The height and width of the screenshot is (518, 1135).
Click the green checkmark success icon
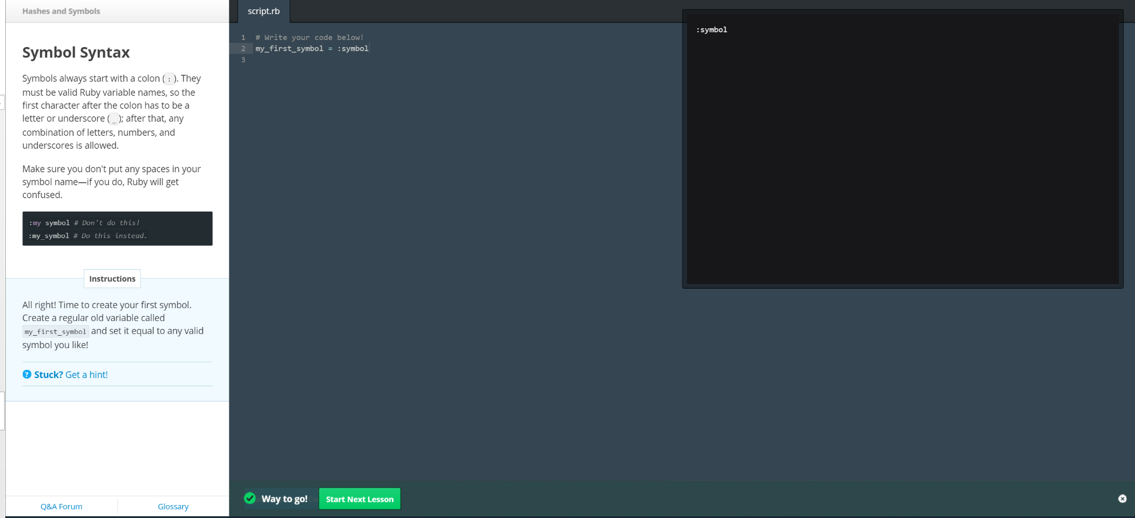pos(250,499)
